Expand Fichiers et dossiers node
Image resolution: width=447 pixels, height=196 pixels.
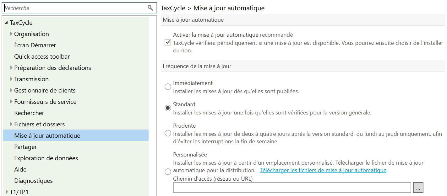[x=11, y=124]
